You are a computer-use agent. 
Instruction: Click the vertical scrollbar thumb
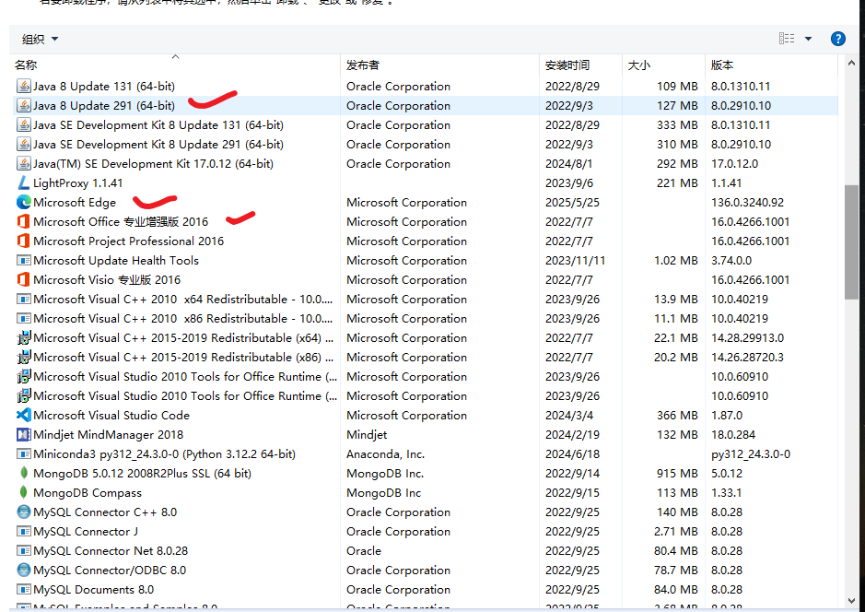pos(851,241)
